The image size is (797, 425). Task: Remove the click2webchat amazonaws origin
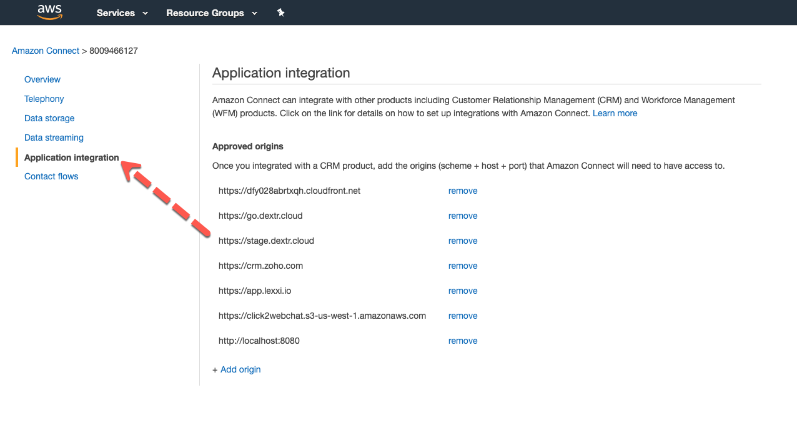point(463,316)
